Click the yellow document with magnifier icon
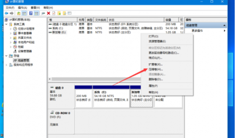Screen dimensions: 235x138 click(64, 13)
